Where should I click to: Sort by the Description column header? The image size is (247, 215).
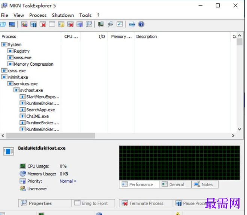pyautogui.click(x=182, y=37)
